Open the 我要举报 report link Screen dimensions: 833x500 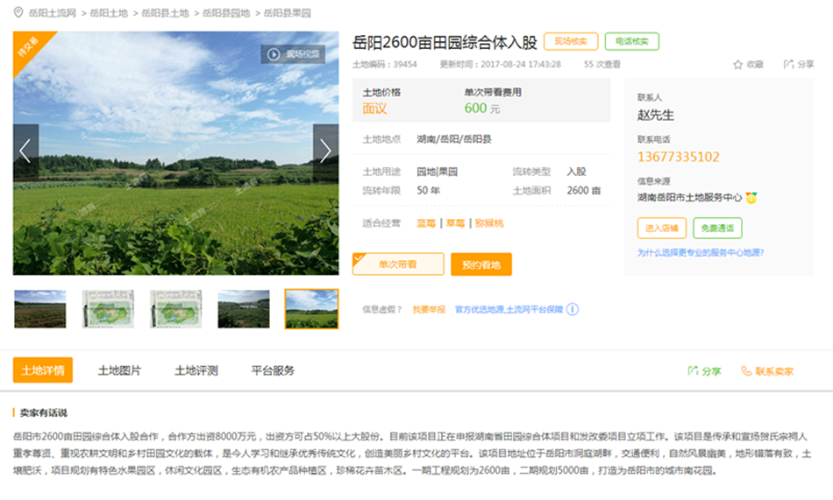pos(429,309)
